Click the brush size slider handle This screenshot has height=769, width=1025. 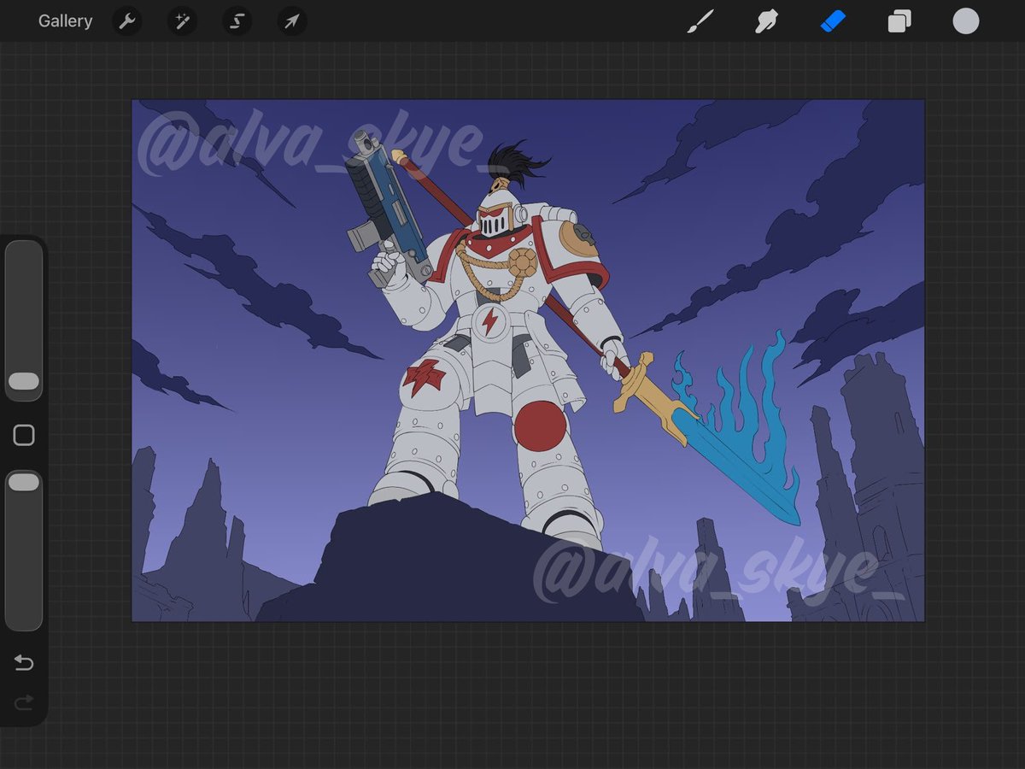click(24, 381)
